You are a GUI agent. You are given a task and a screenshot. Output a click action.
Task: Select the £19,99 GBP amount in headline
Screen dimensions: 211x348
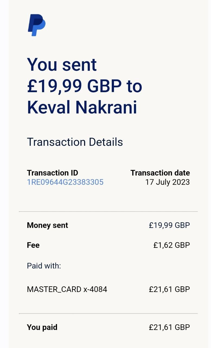pyautogui.click(x=74, y=86)
